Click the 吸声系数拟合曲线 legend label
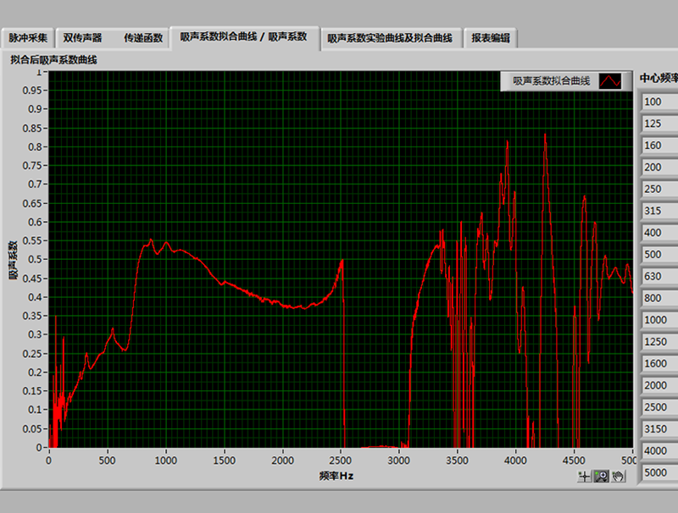Viewport: 678px width, 513px height. pyautogui.click(x=552, y=80)
